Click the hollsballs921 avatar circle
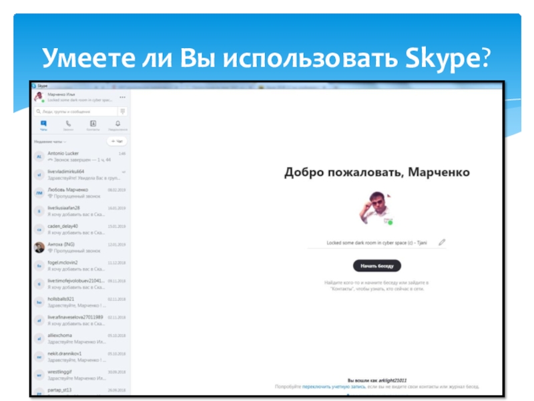The width and height of the screenshot is (534, 401). (x=39, y=302)
